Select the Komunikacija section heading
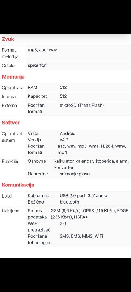The width and height of the screenshot is (131, 292). click(x=18, y=185)
